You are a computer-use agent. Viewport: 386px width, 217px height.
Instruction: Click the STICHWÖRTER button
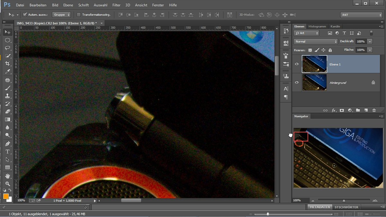(x=346, y=207)
